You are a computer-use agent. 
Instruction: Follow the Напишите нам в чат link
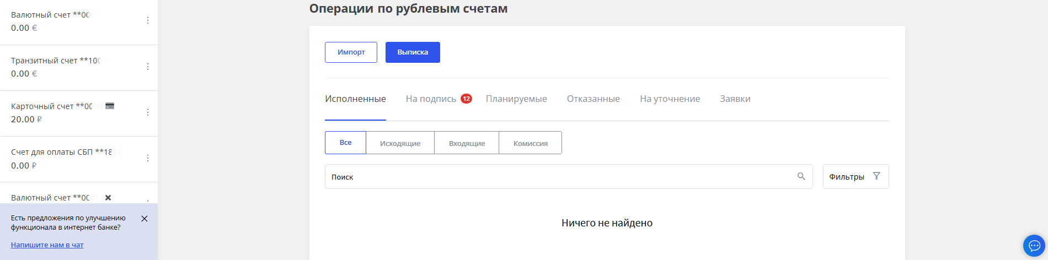click(x=47, y=245)
